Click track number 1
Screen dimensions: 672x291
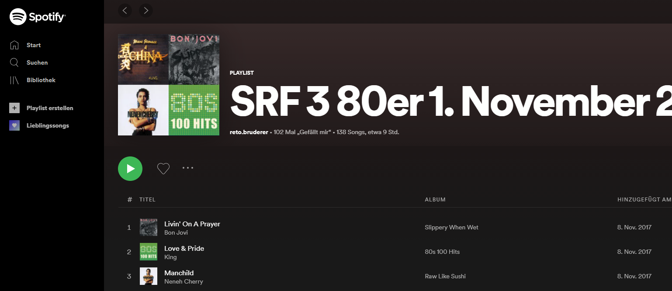[129, 227]
